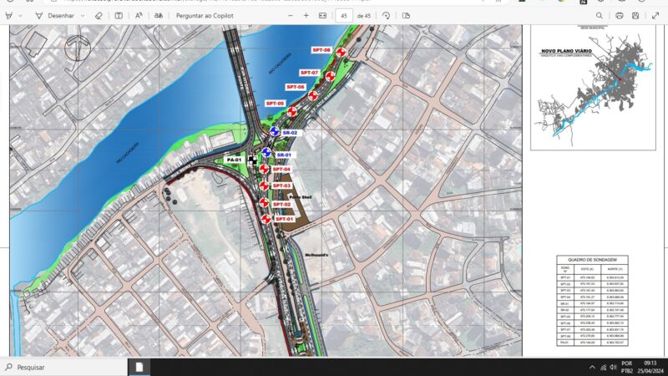Expand the highlight tool options dropdown
This screenshot has height=376, width=668.
click(x=20, y=16)
